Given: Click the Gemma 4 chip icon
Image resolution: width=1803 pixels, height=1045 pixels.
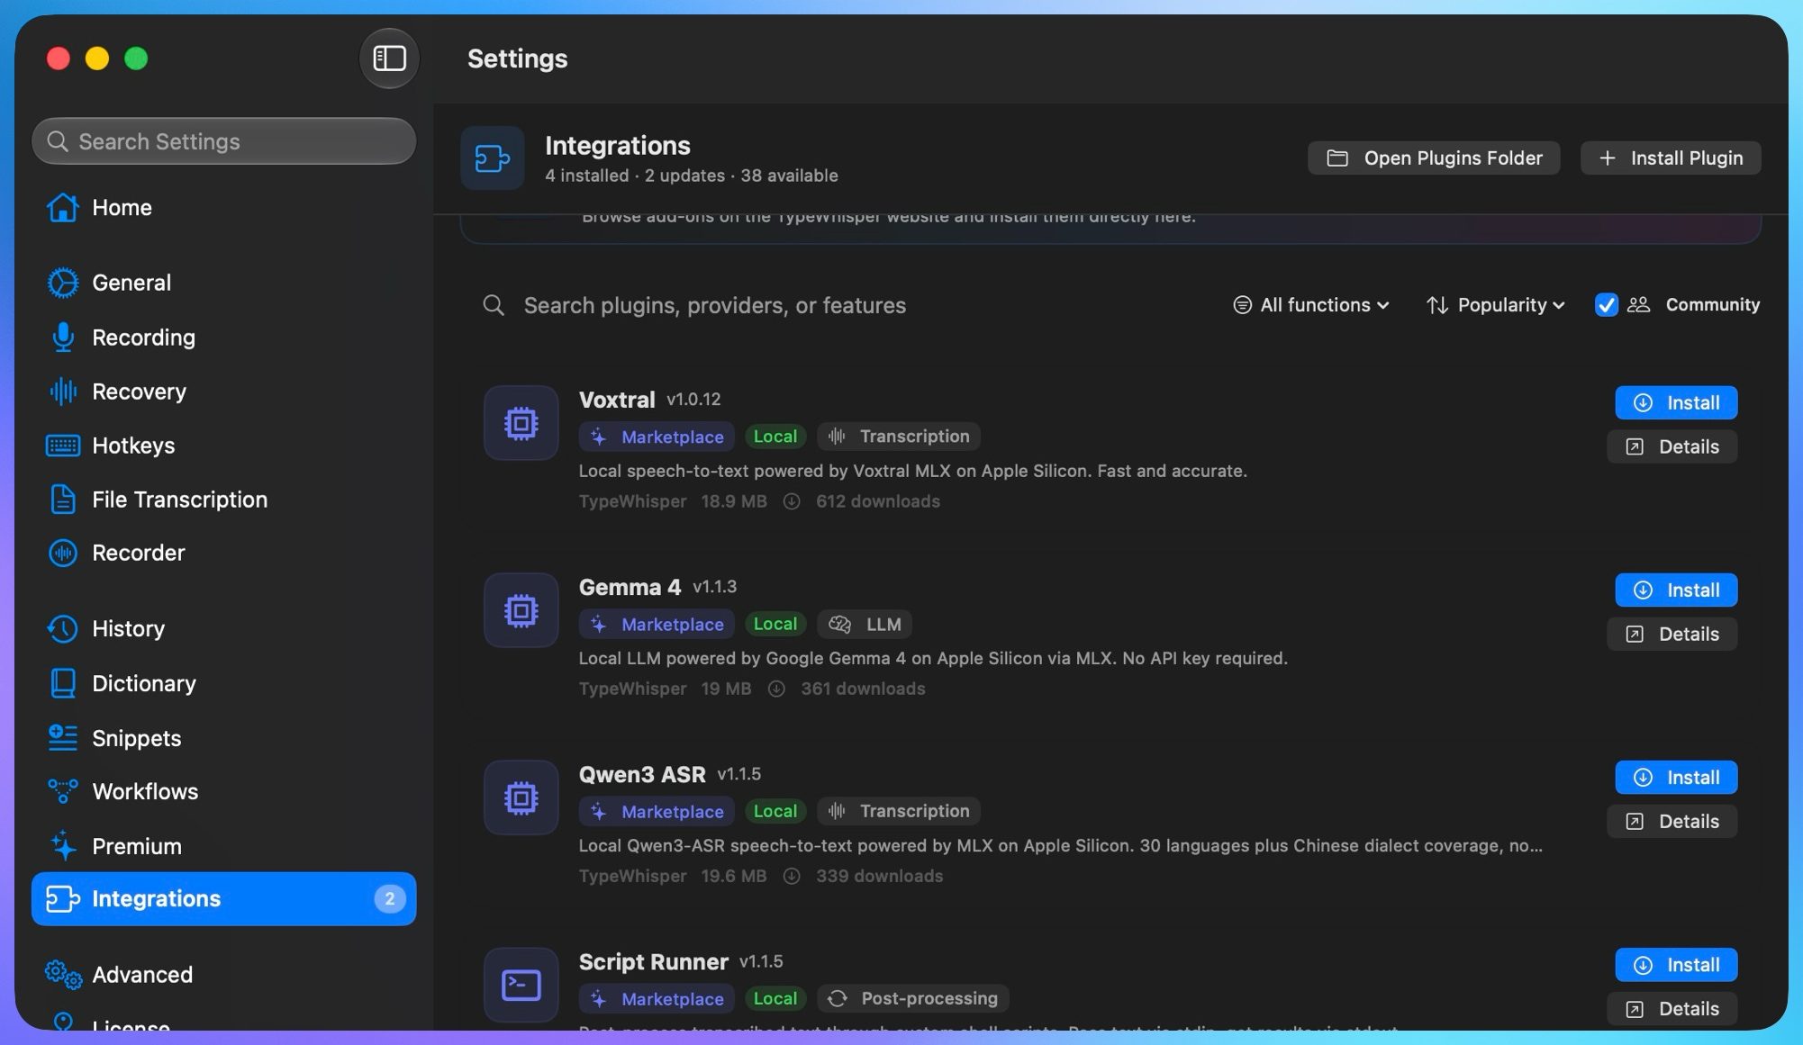Looking at the screenshot, I should 521,610.
